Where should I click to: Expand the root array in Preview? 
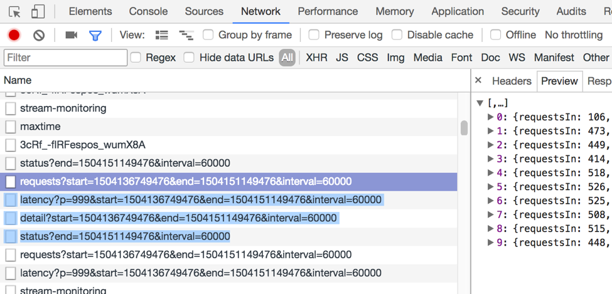point(480,103)
